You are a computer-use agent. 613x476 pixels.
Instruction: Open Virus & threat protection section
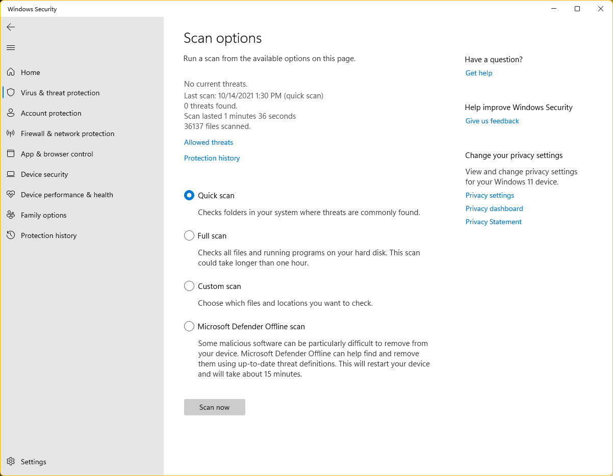pos(60,93)
